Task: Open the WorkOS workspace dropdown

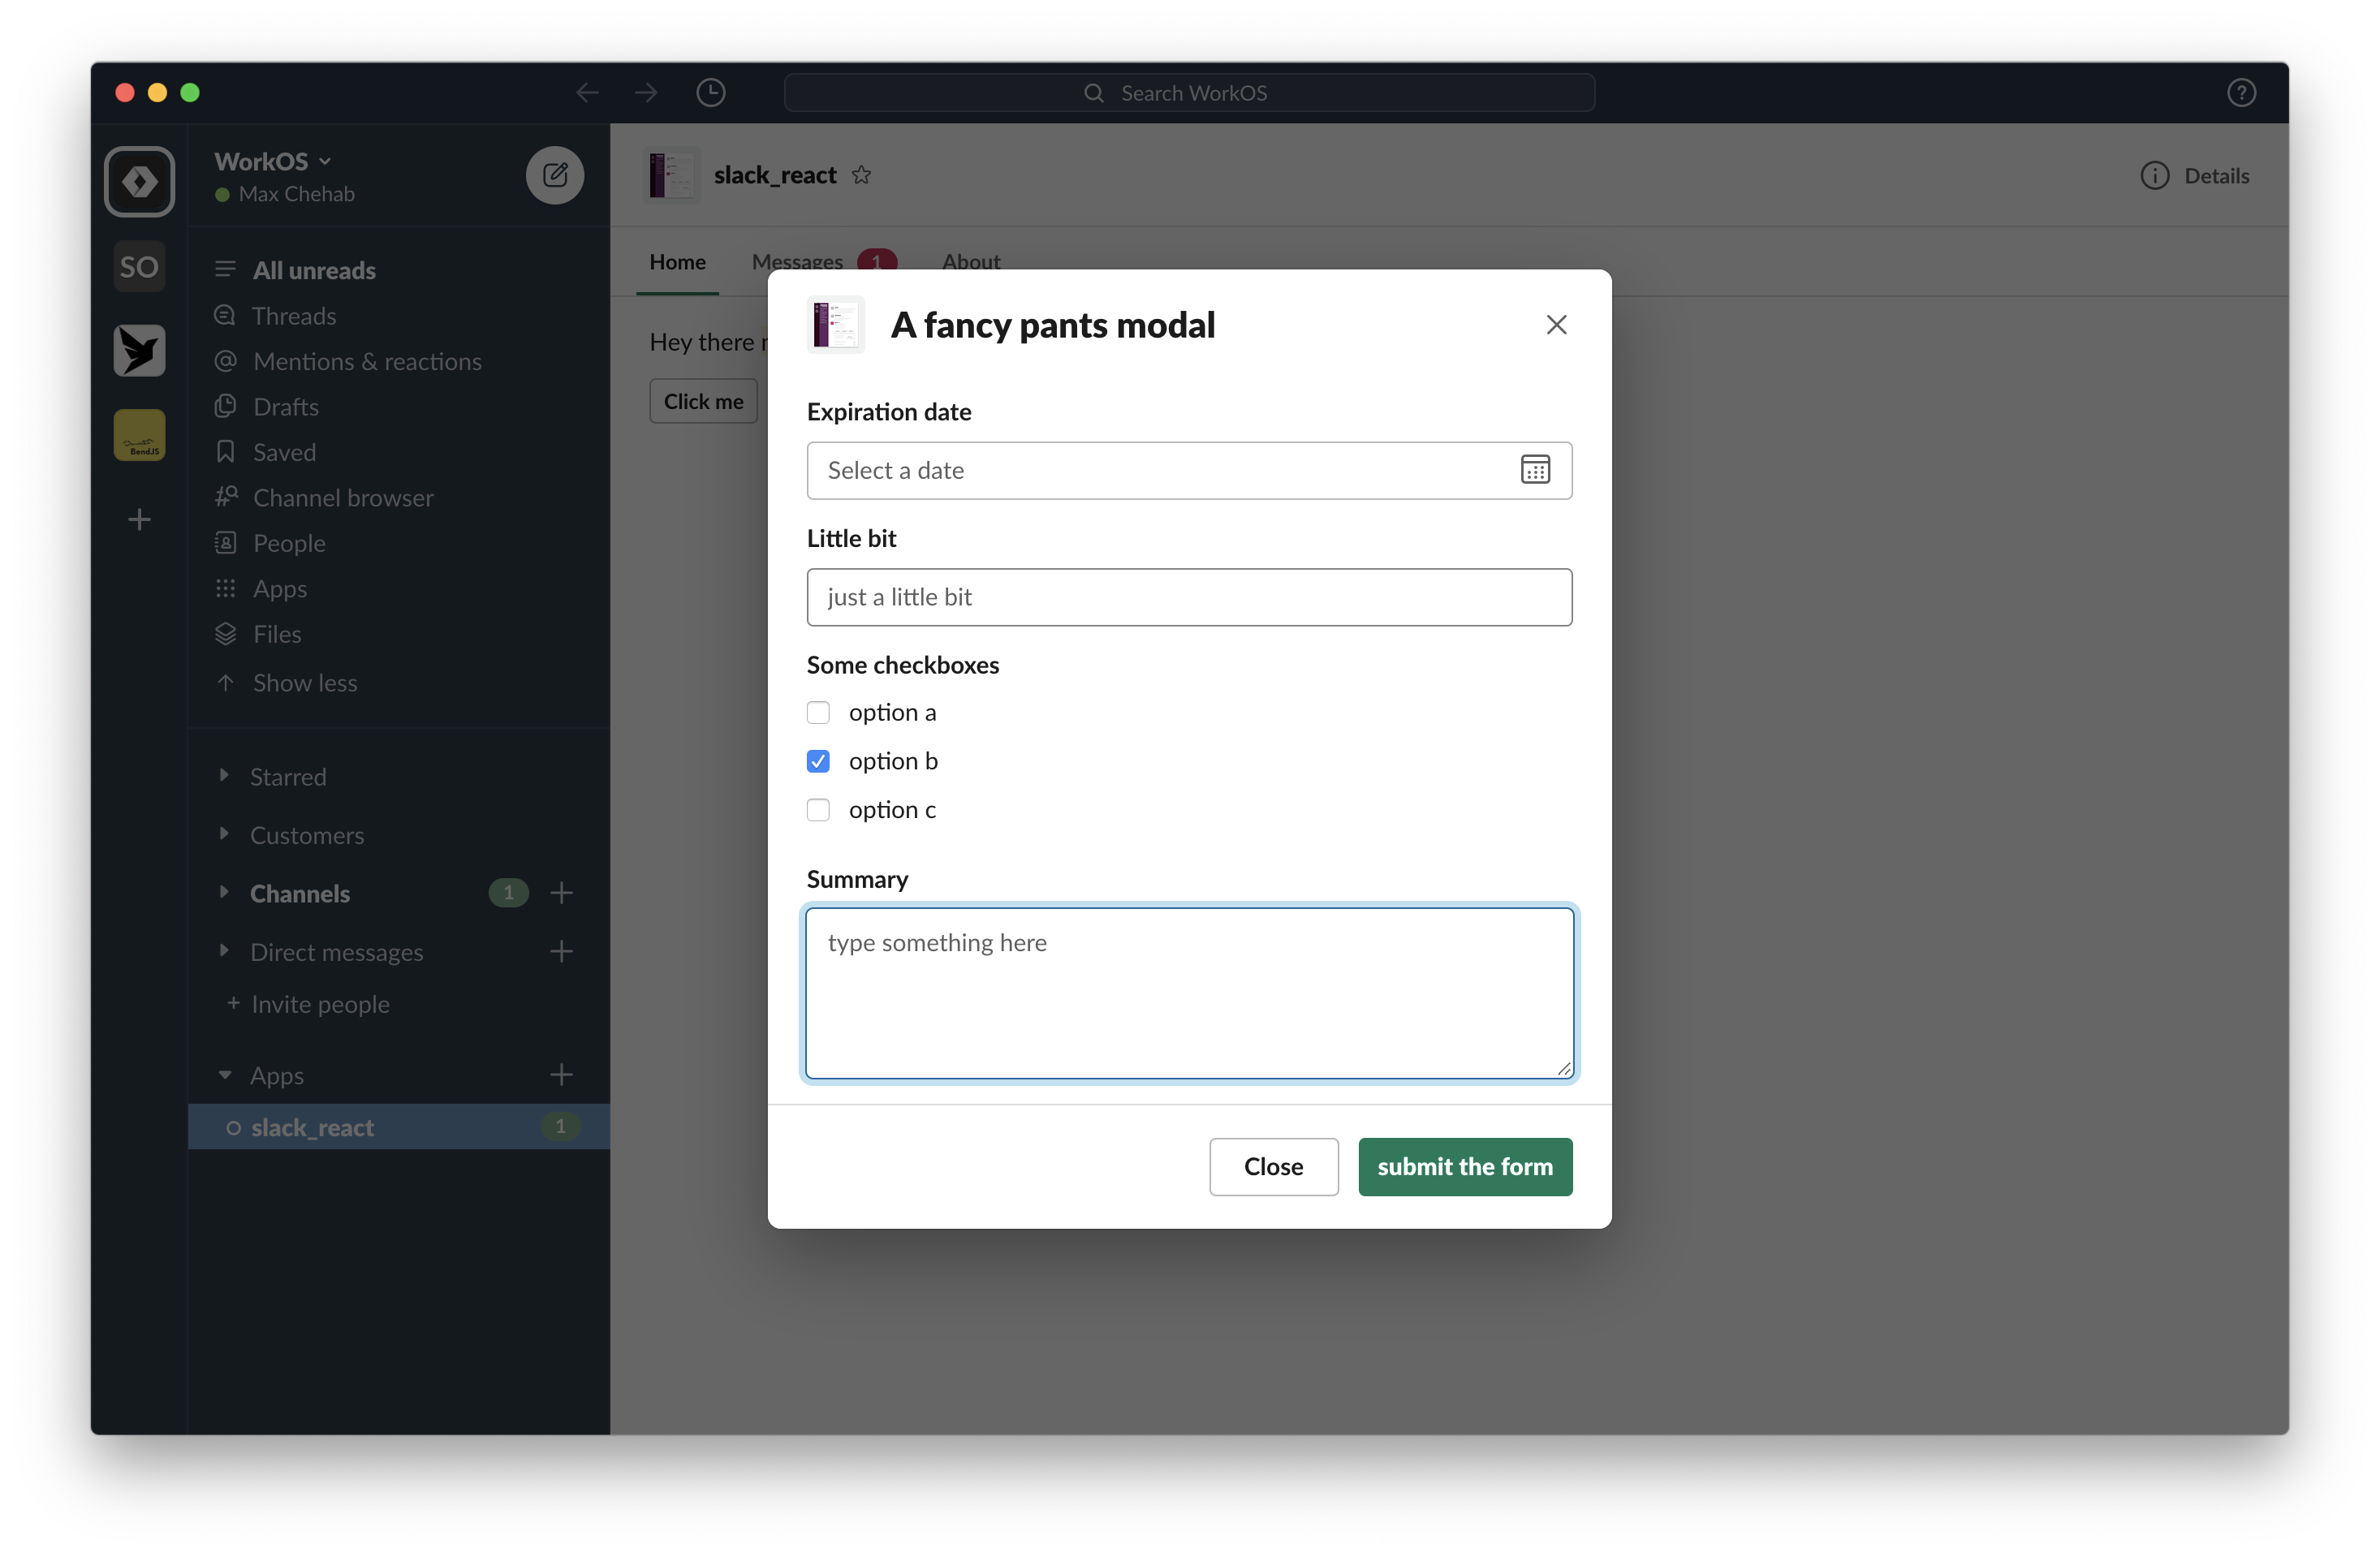Action: [272, 161]
